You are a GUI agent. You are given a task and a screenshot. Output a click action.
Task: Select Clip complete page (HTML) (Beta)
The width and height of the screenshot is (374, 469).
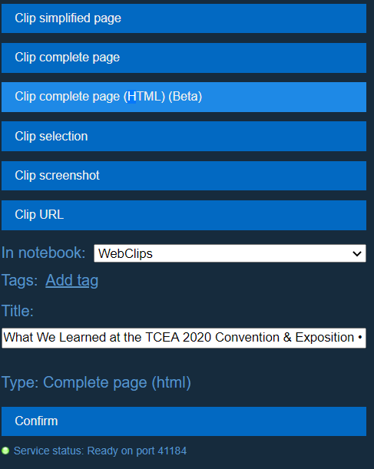pyautogui.click(x=184, y=97)
